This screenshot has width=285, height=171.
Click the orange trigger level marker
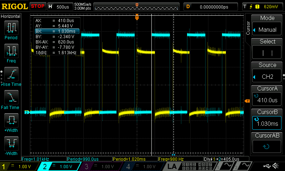[247, 101]
